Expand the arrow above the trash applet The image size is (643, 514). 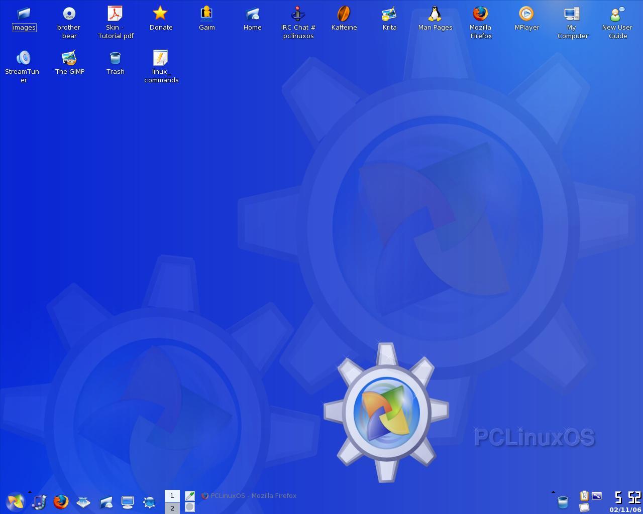point(553,492)
